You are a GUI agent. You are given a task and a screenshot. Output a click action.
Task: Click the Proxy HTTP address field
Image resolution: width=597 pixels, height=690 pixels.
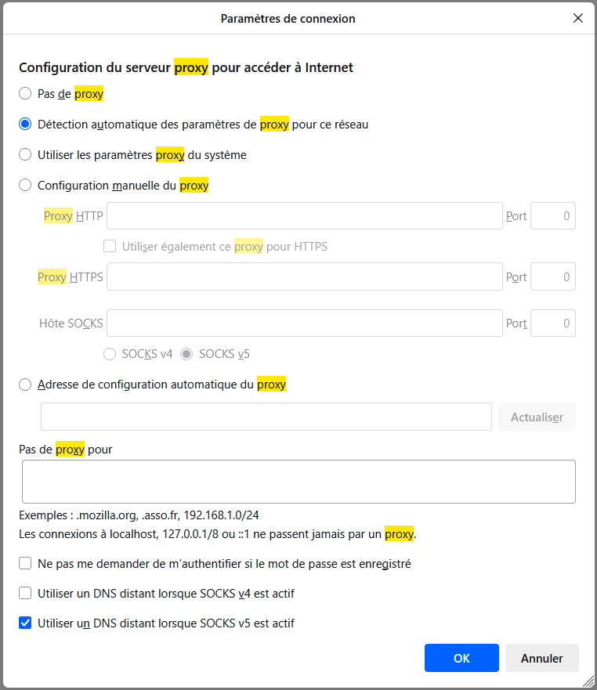304,216
